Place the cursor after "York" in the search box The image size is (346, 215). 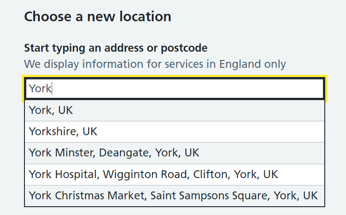point(52,88)
